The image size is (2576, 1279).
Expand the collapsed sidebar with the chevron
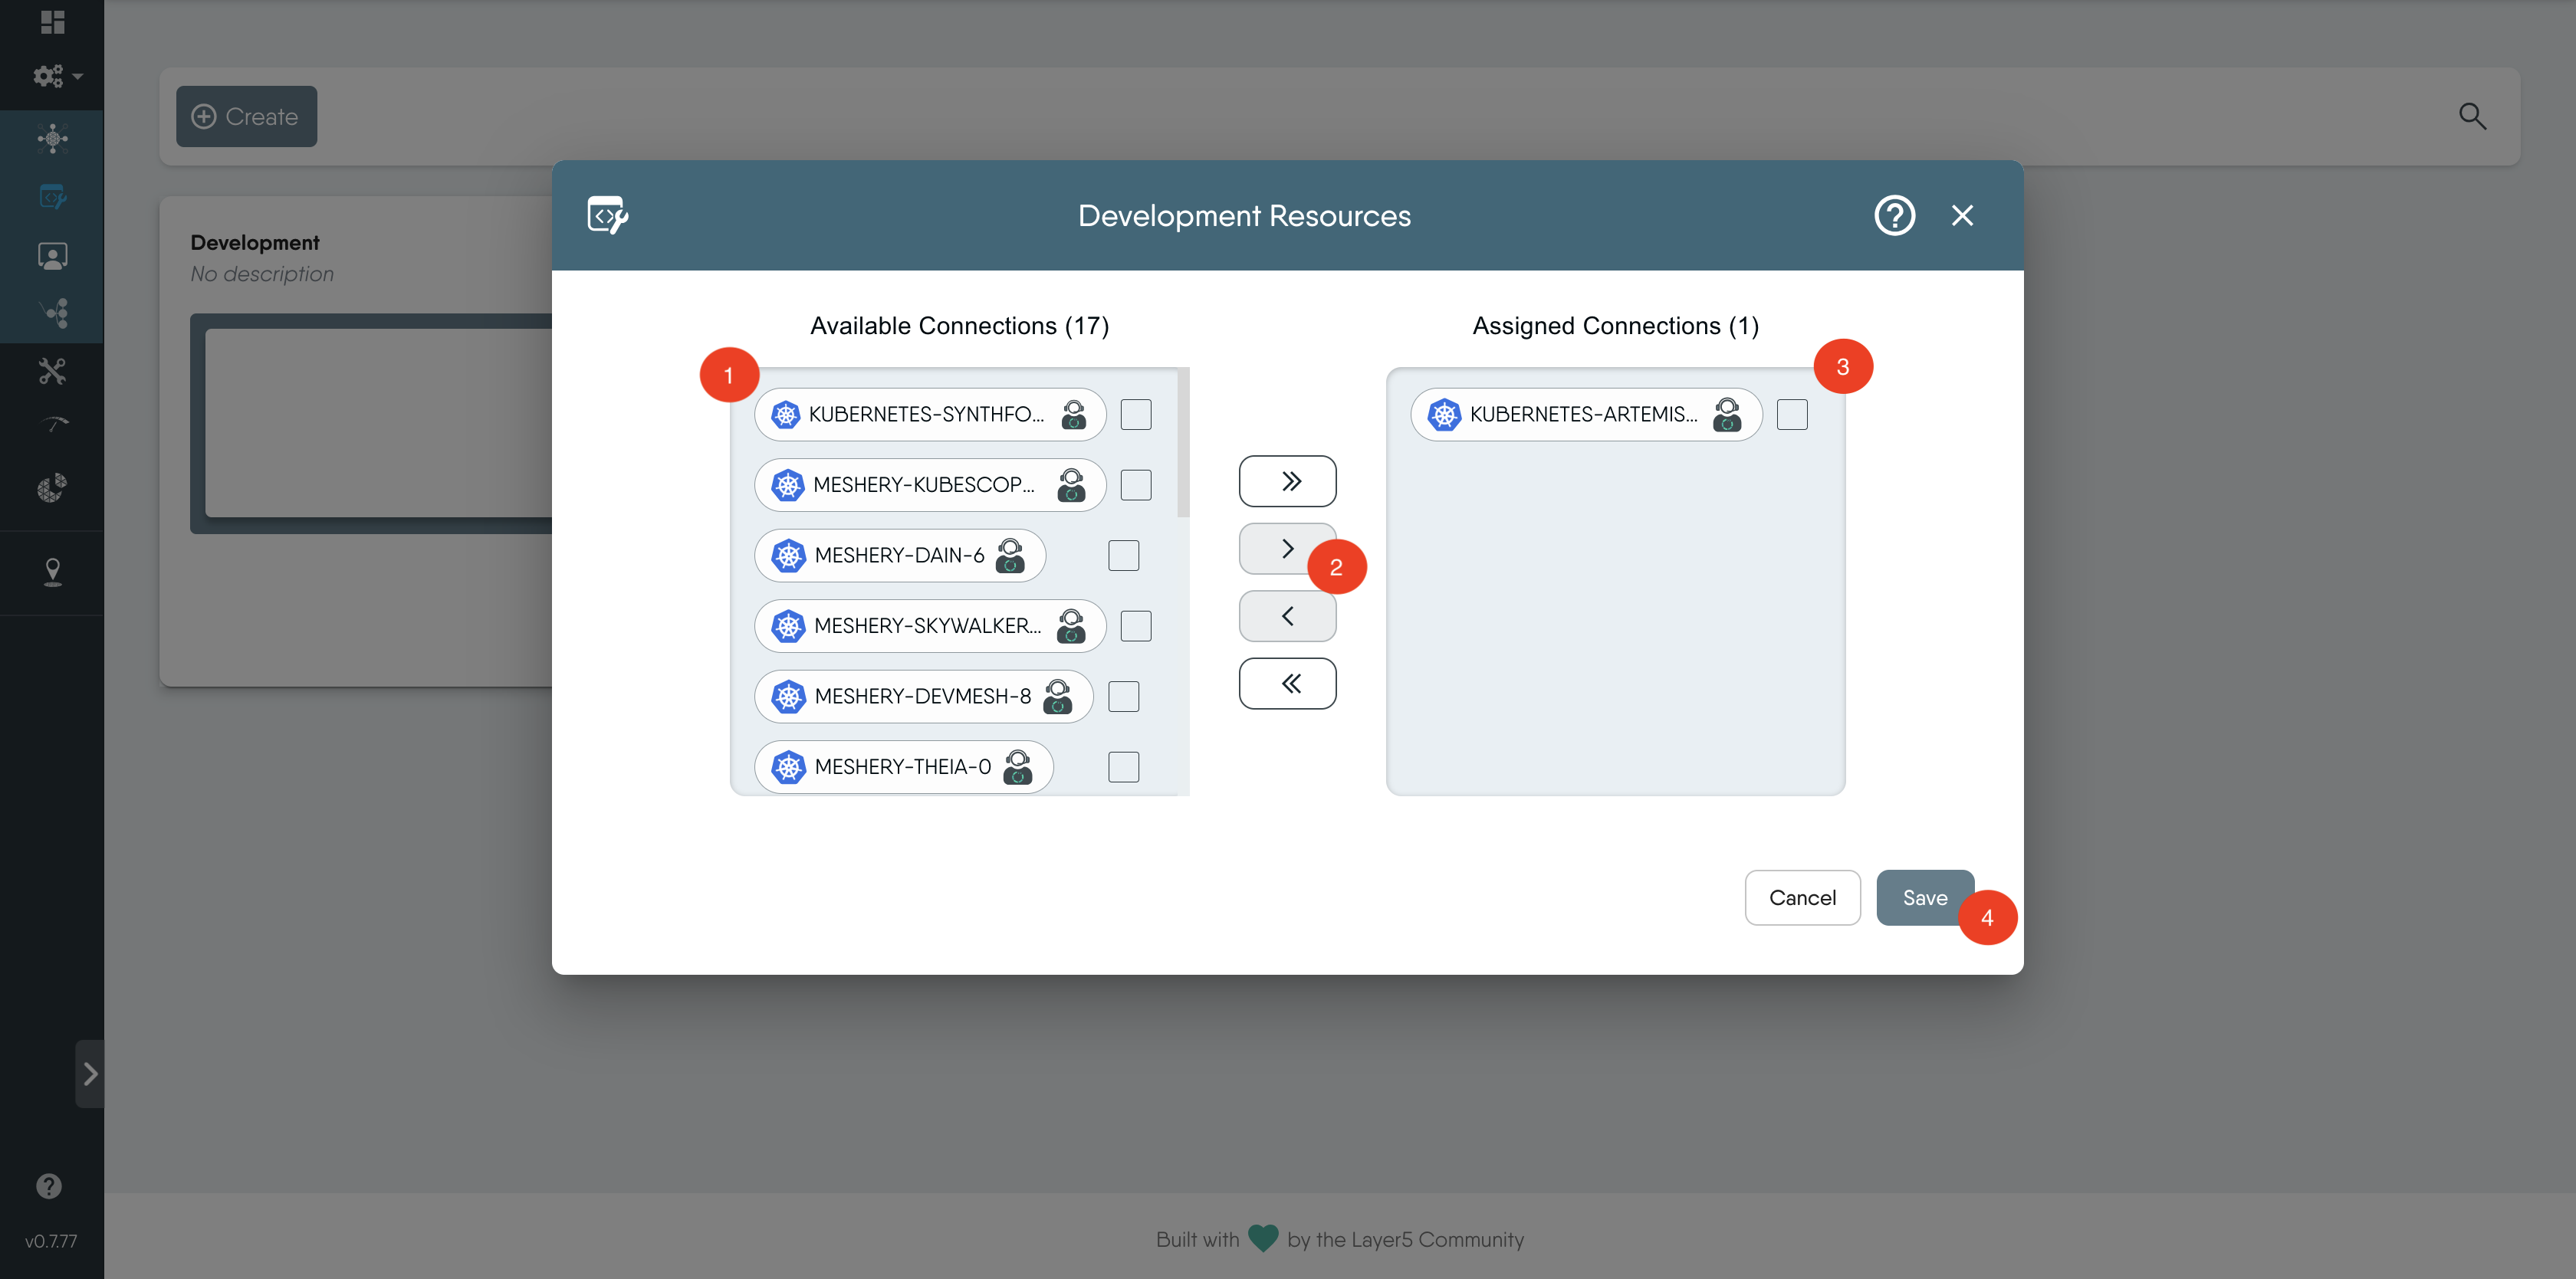click(90, 1074)
